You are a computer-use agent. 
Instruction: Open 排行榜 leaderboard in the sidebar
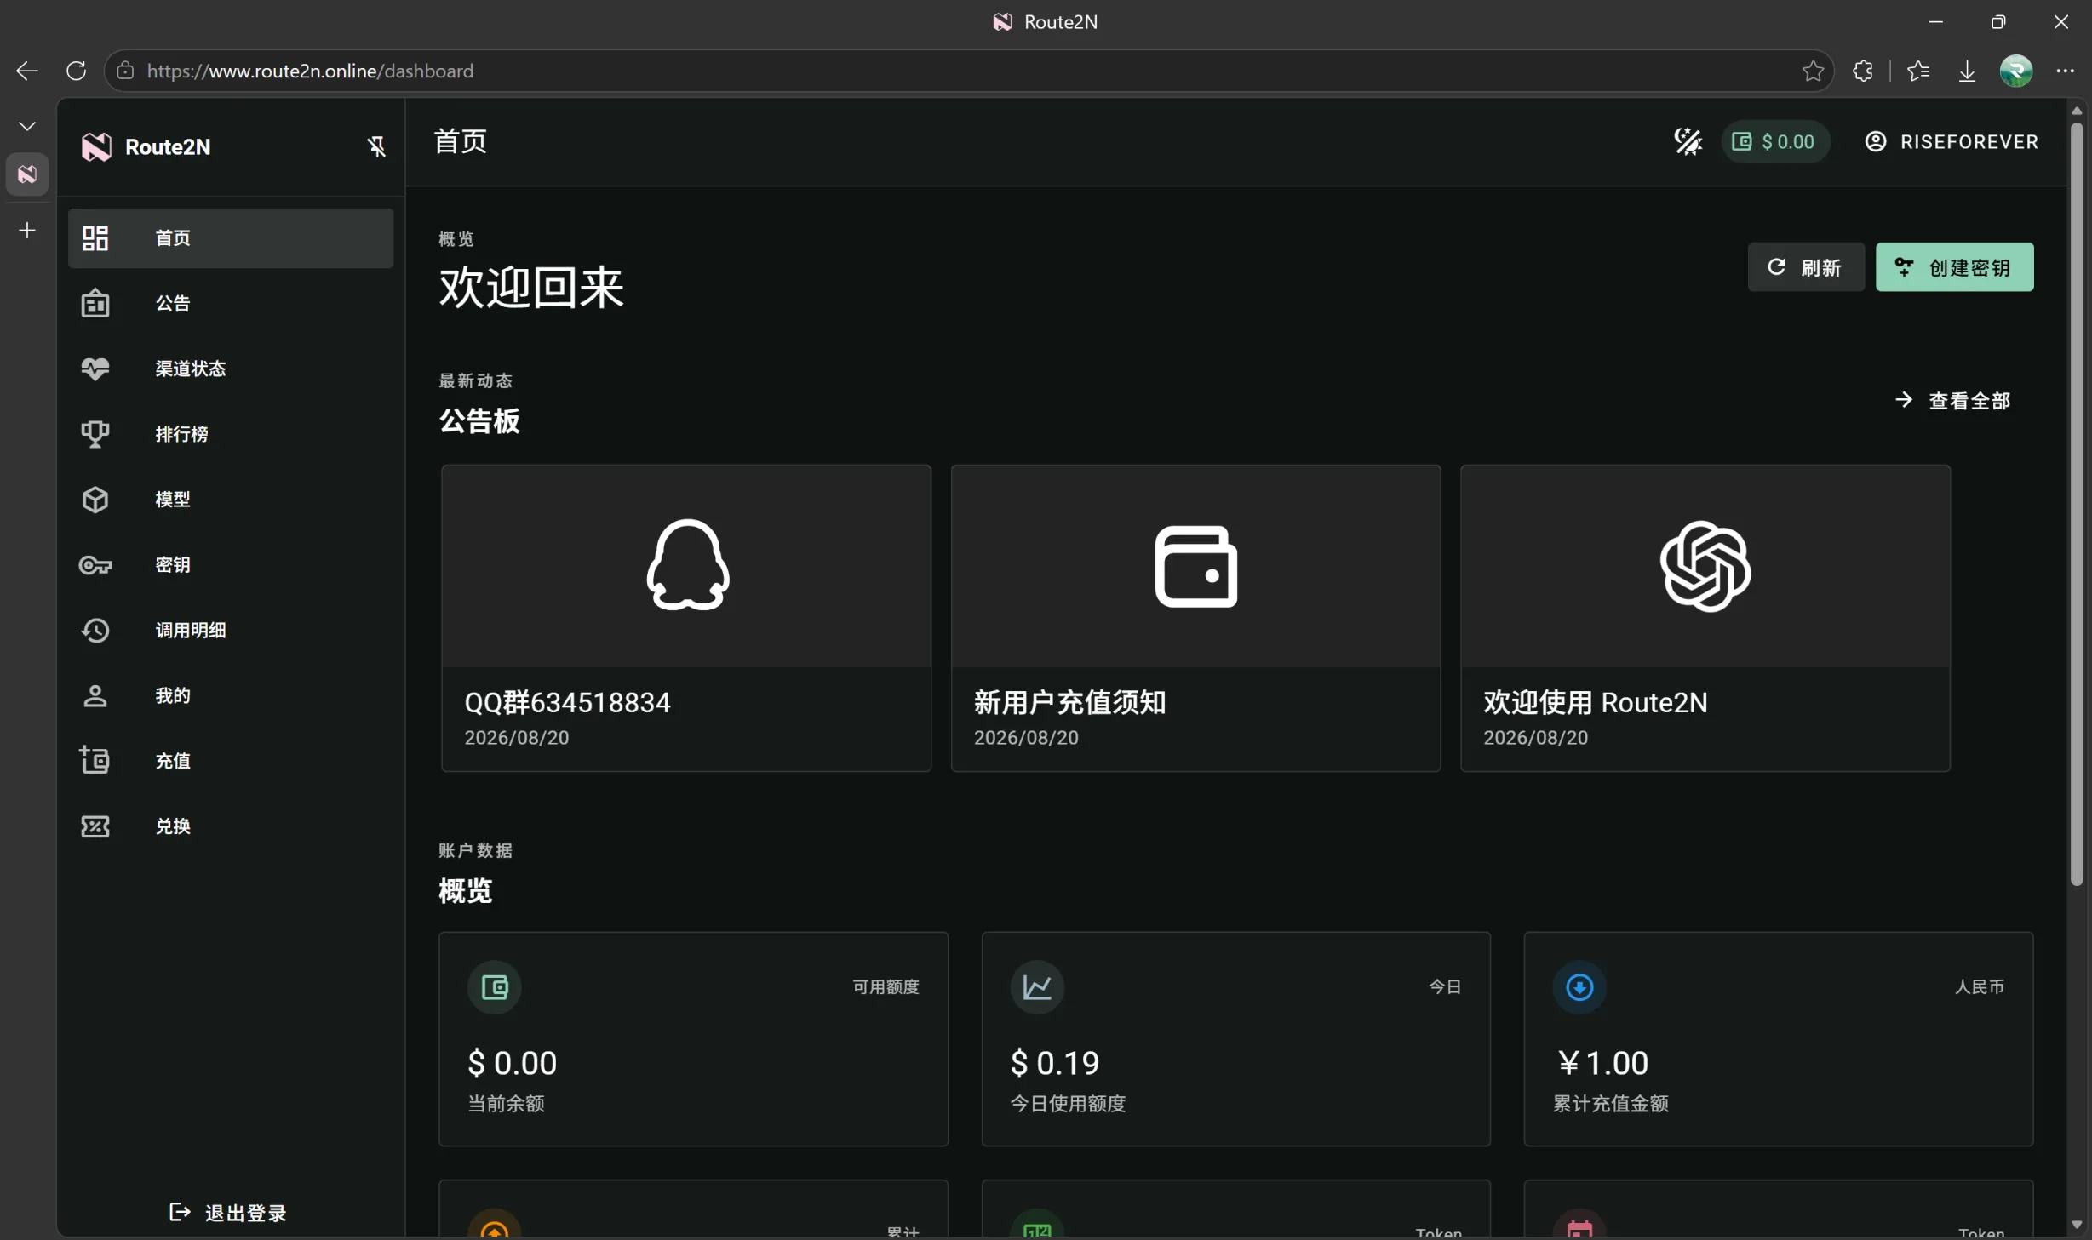click(231, 434)
